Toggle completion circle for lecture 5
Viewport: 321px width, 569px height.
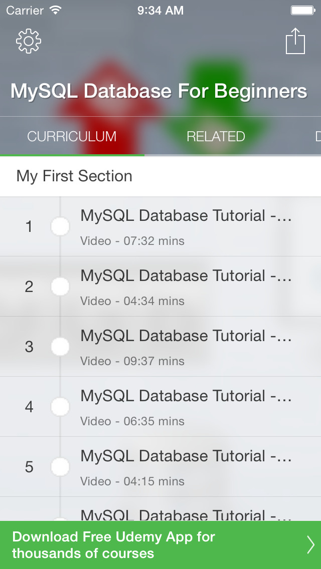click(x=60, y=467)
